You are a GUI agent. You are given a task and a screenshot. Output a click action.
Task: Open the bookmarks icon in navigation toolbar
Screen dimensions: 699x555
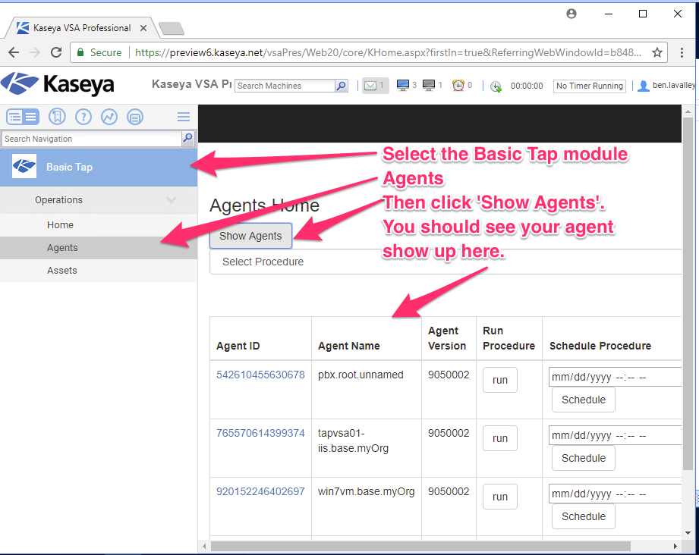click(x=57, y=117)
